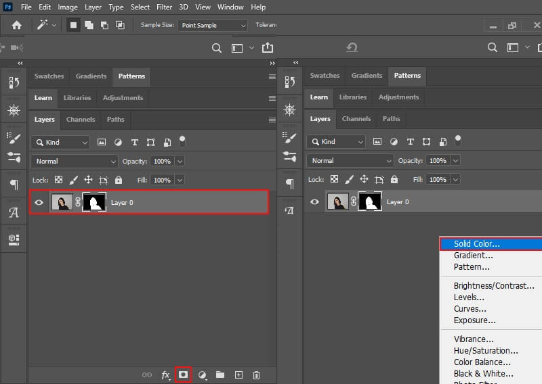Screen dimensions: 542x384
Task: Open the Window menu in menu bar
Action: [x=230, y=7]
